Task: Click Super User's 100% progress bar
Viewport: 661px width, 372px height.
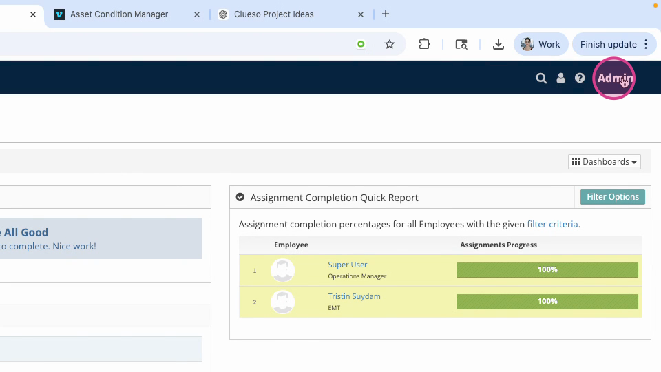Action: [547, 270]
